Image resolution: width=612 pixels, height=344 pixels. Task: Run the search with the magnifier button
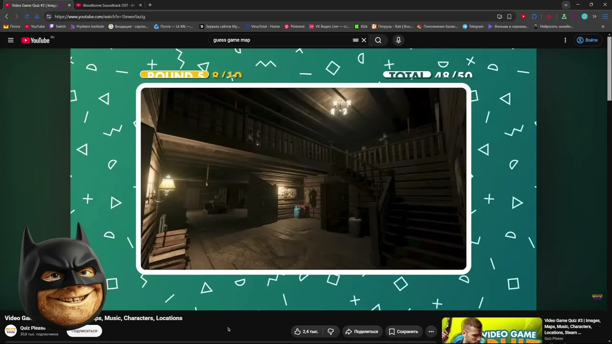tap(378, 40)
